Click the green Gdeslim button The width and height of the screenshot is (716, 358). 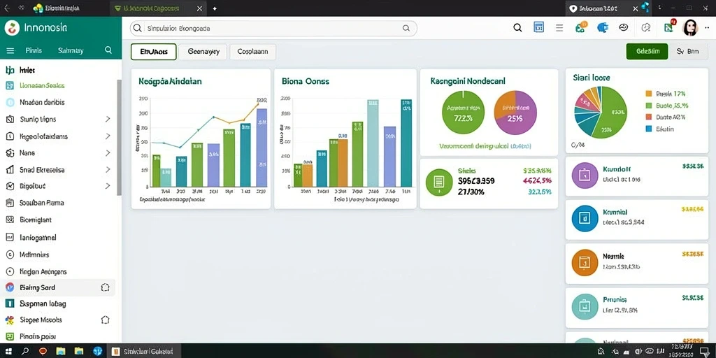click(647, 52)
